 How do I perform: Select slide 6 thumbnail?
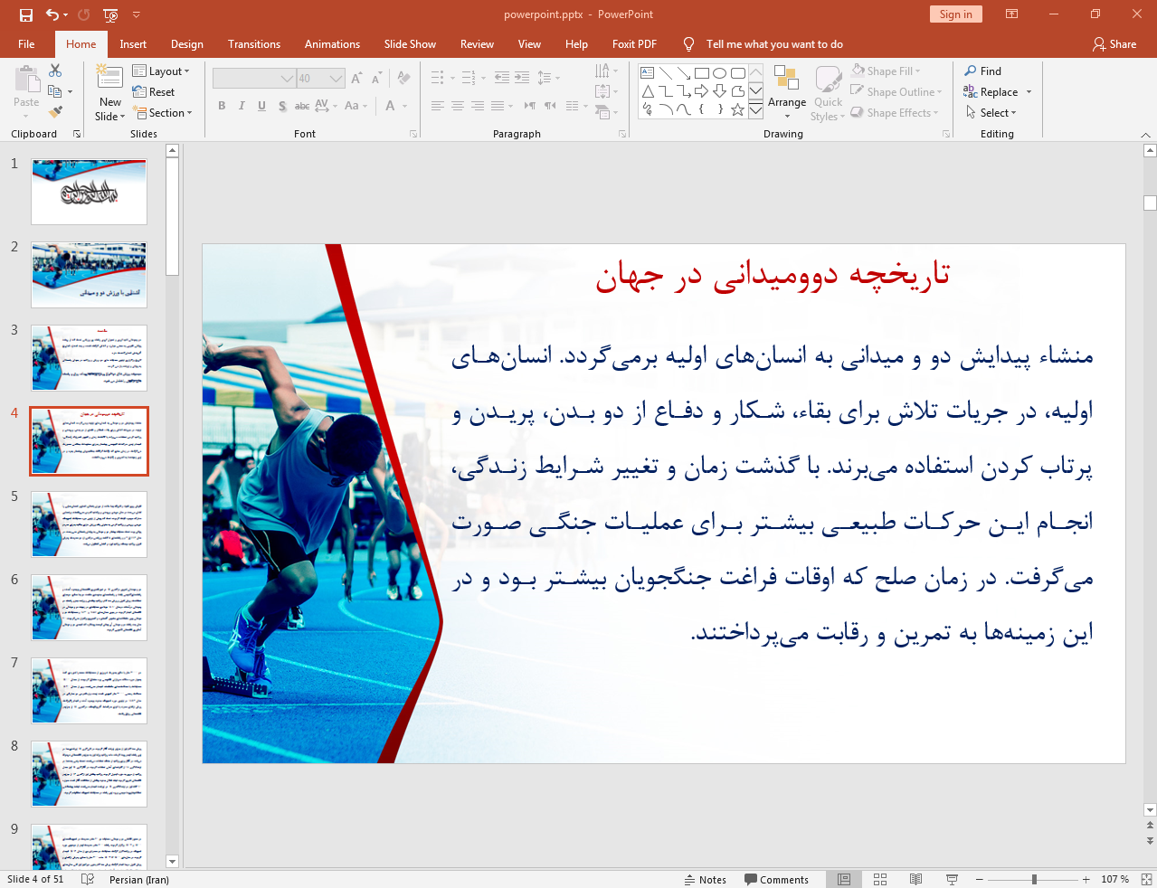point(89,608)
